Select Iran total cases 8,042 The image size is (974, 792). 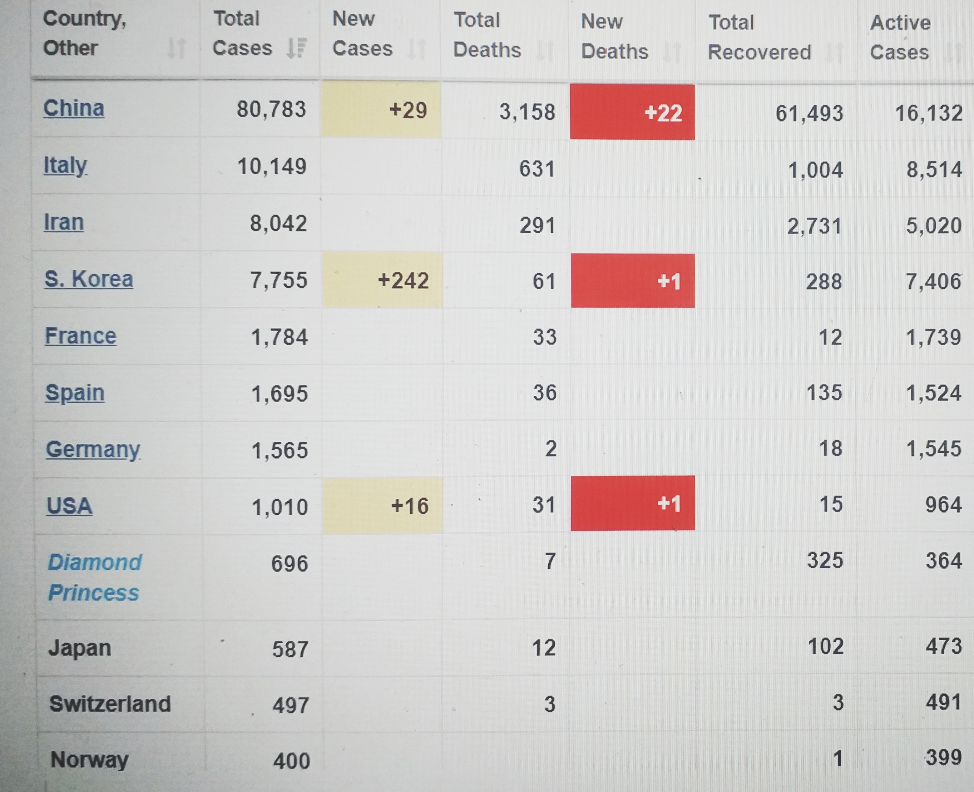click(x=278, y=223)
